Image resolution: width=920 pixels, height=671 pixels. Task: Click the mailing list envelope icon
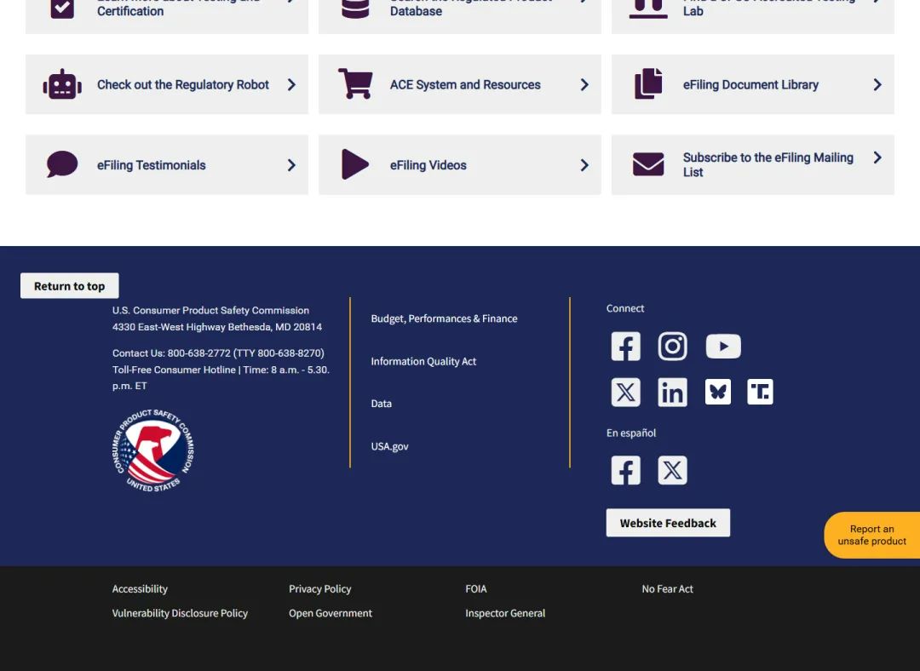click(648, 164)
